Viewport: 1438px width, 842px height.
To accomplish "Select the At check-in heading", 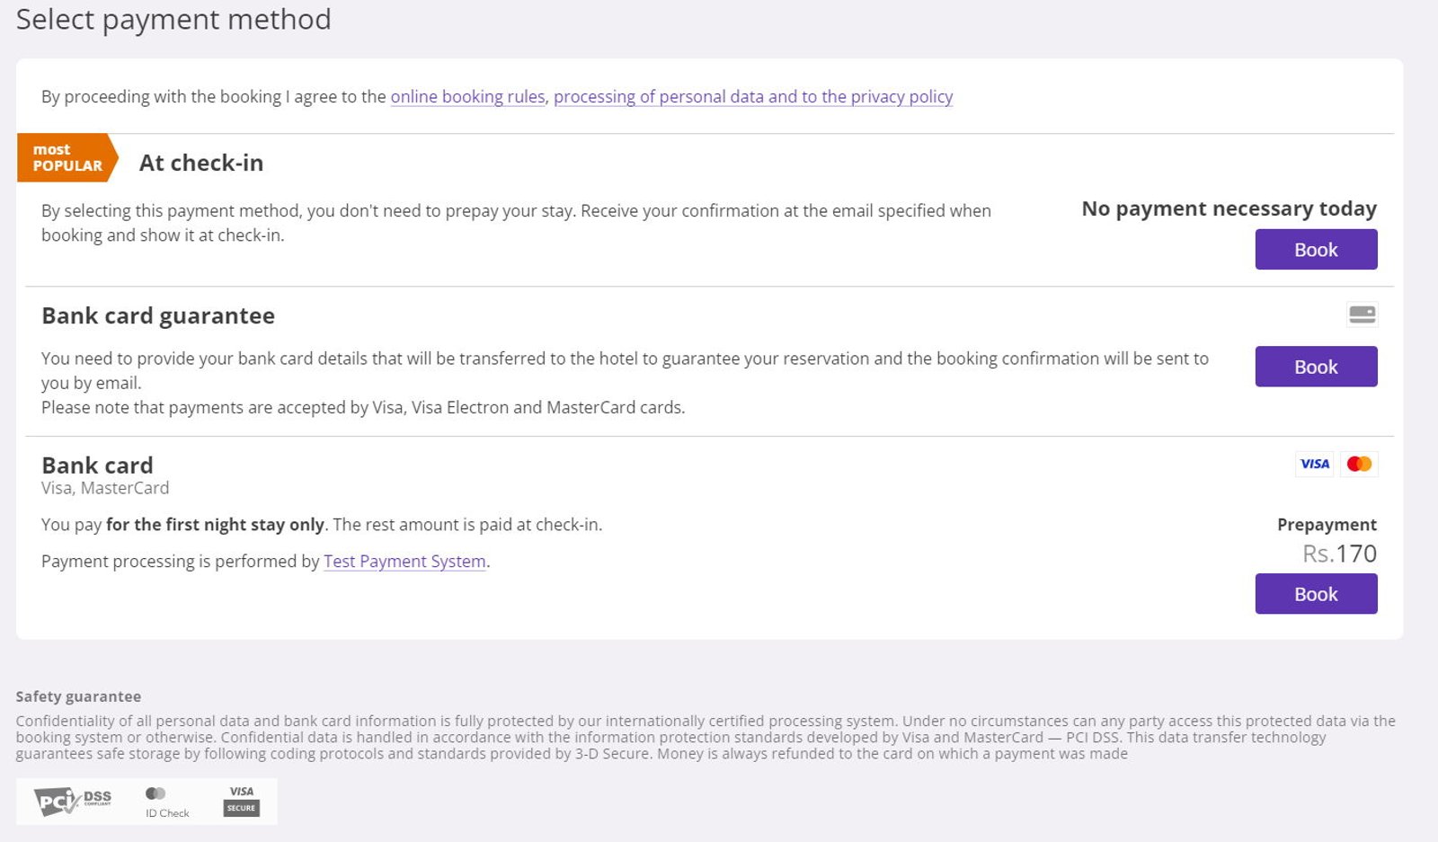I will click(x=201, y=163).
